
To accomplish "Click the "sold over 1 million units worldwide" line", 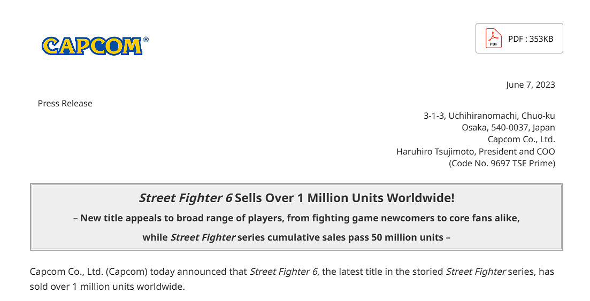I will pos(107,287).
